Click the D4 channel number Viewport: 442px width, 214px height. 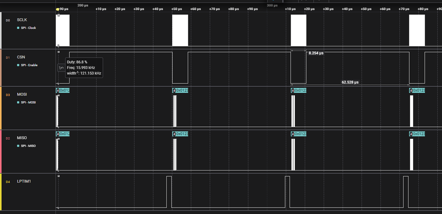coord(8,182)
